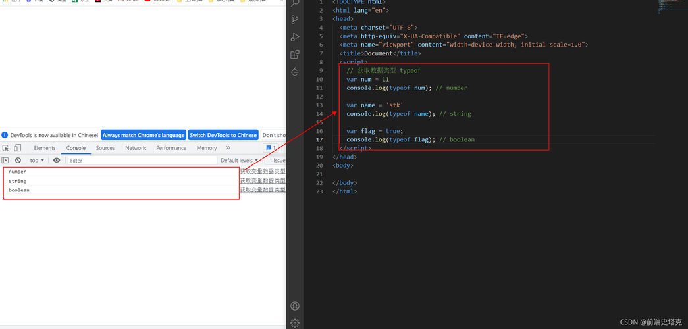Click the opening body tag line
The image size is (688, 329).
343,166
